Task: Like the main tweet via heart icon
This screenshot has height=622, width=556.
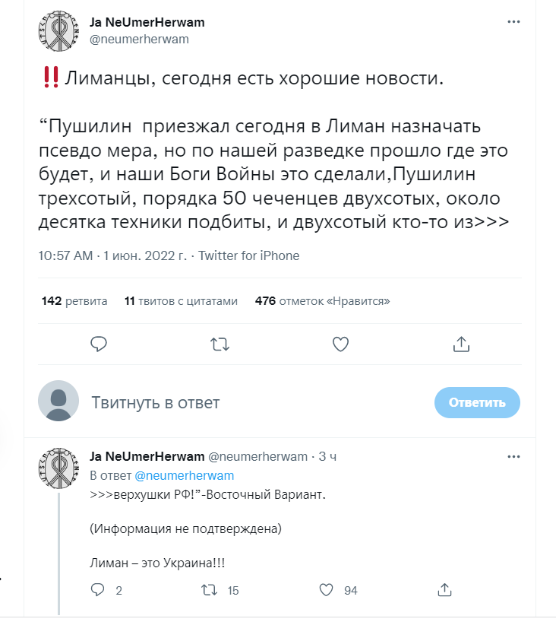Action: [340, 344]
